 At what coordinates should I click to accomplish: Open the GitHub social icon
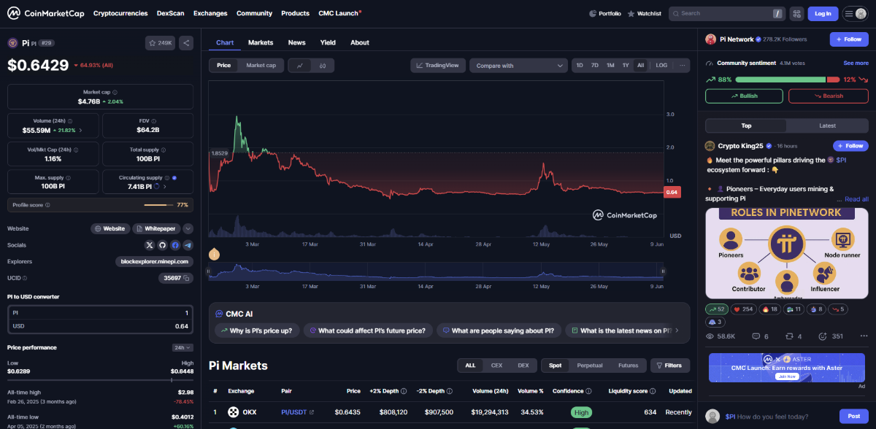pyautogui.click(x=162, y=245)
